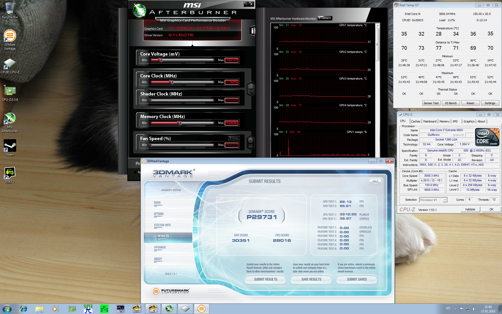Click the Link clocks button in Afterburner
Viewport: 502px width, 314px height.
[251, 89]
